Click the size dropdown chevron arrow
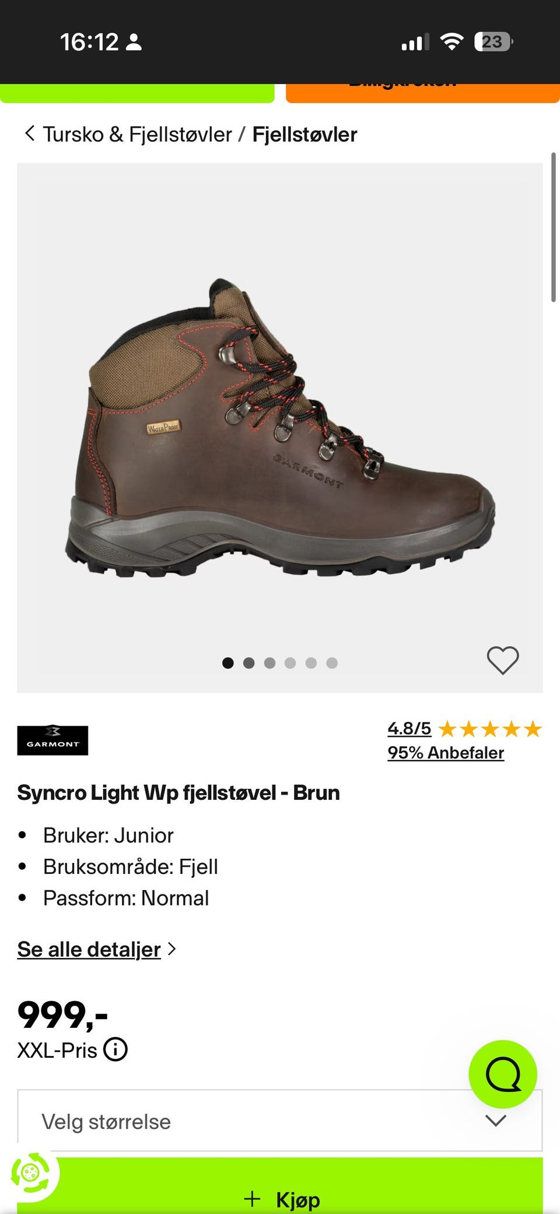This screenshot has height=1214, width=560. pos(496,1121)
